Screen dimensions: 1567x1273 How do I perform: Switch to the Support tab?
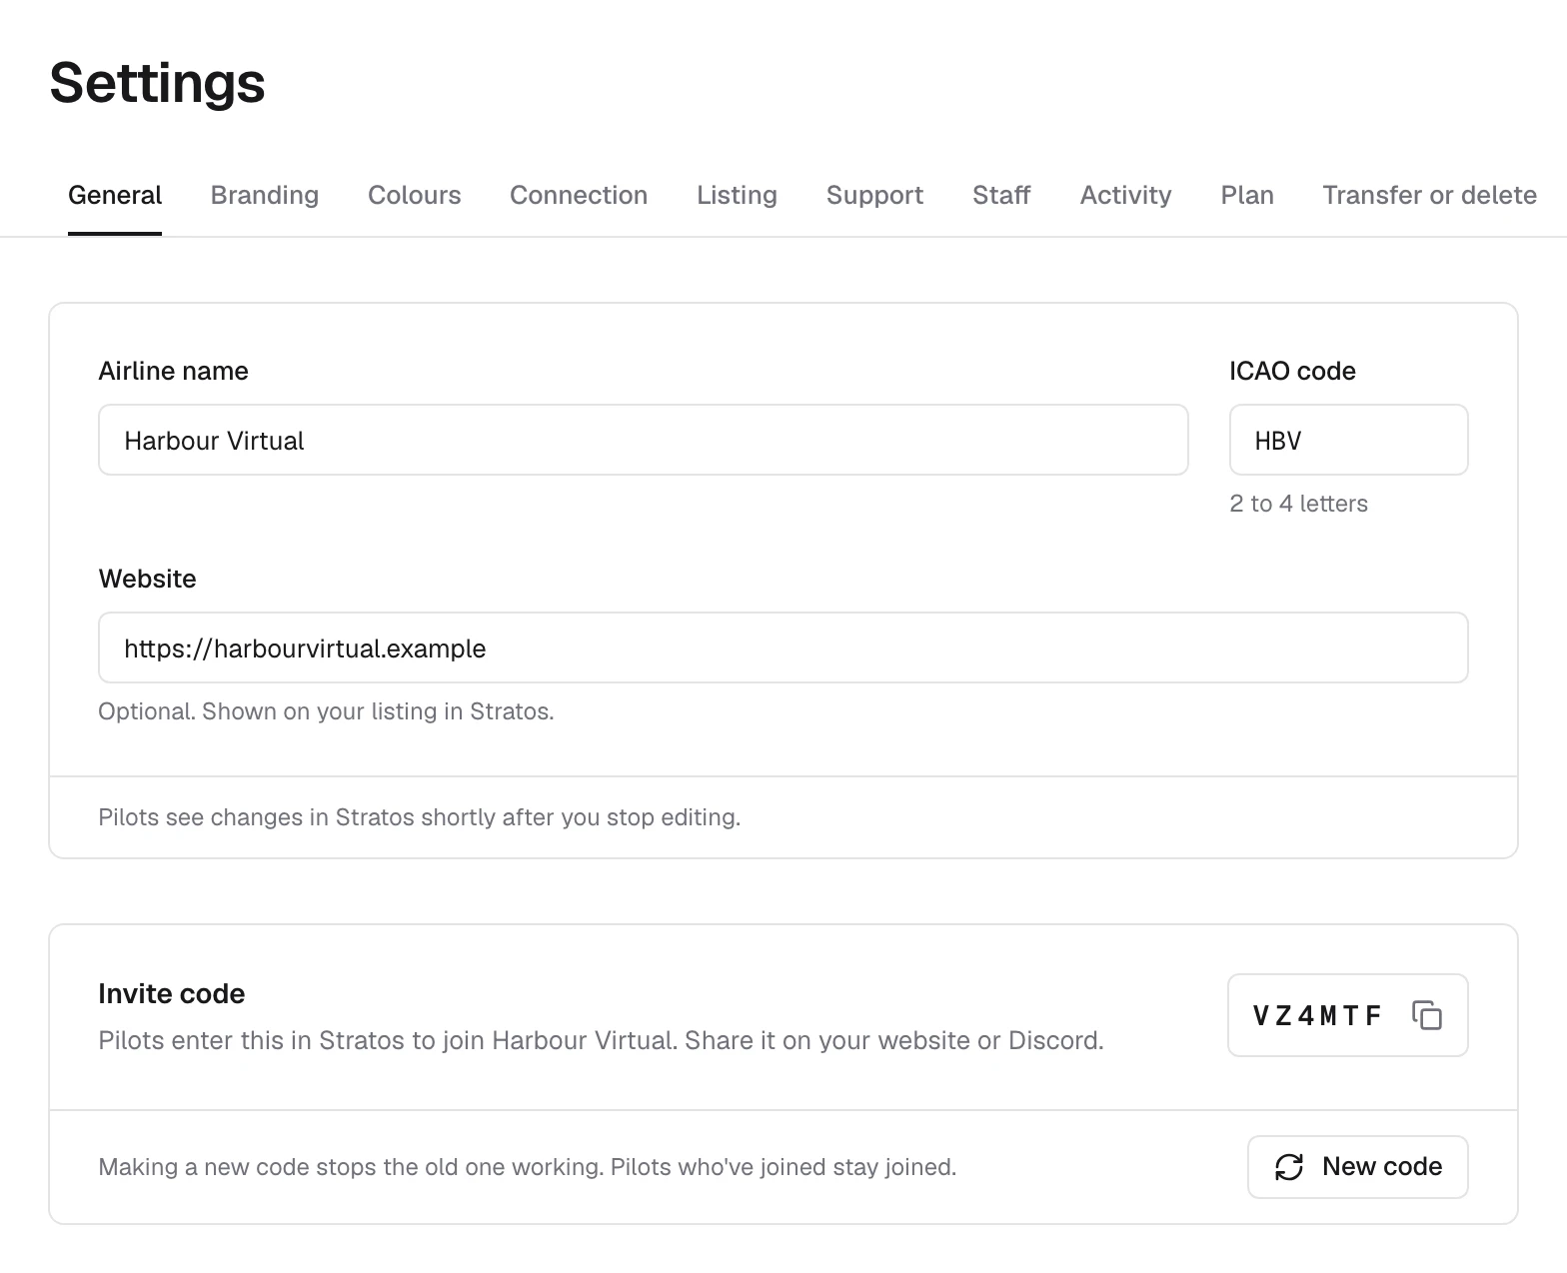[x=875, y=195]
